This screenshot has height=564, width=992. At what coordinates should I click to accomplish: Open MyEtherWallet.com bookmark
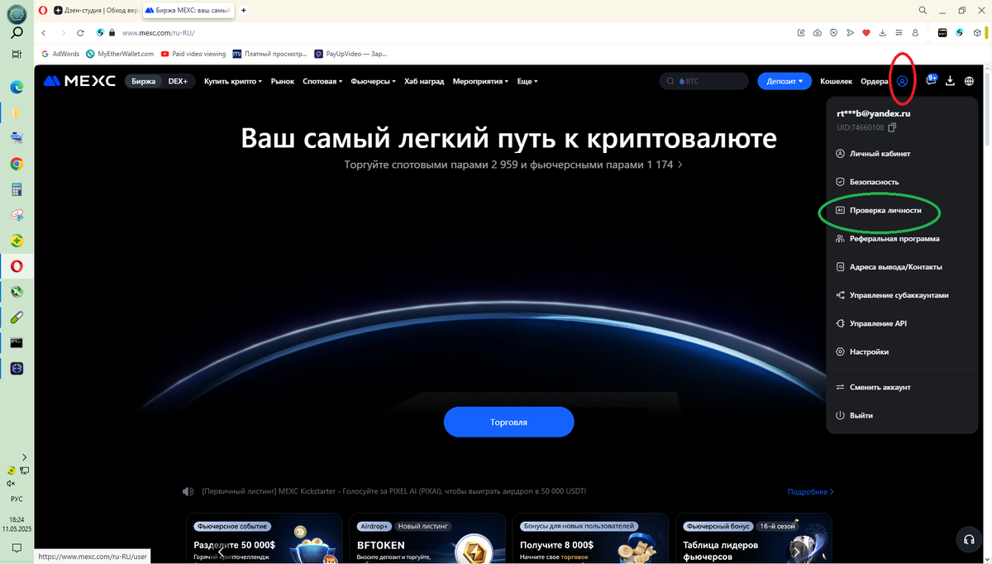coord(120,54)
